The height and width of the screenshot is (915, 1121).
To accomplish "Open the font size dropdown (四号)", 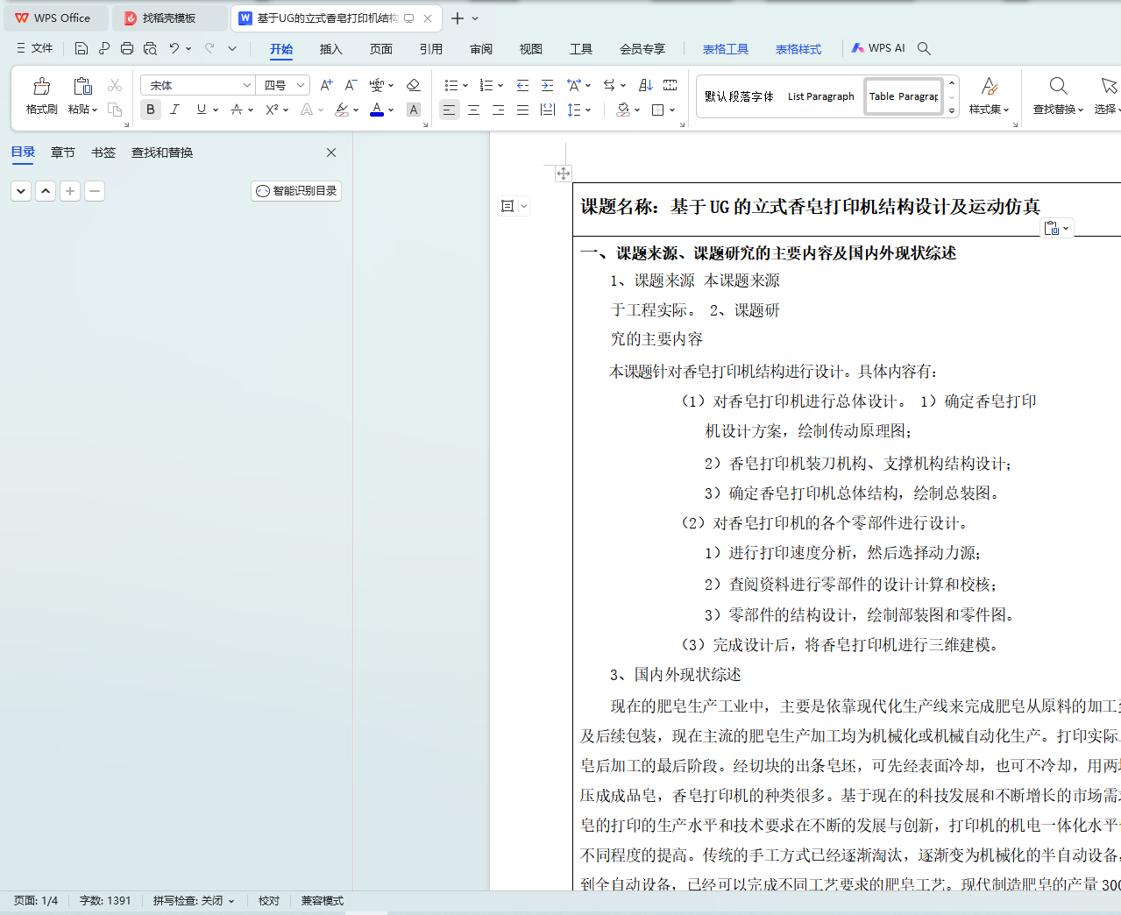I will pyautogui.click(x=301, y=85).
